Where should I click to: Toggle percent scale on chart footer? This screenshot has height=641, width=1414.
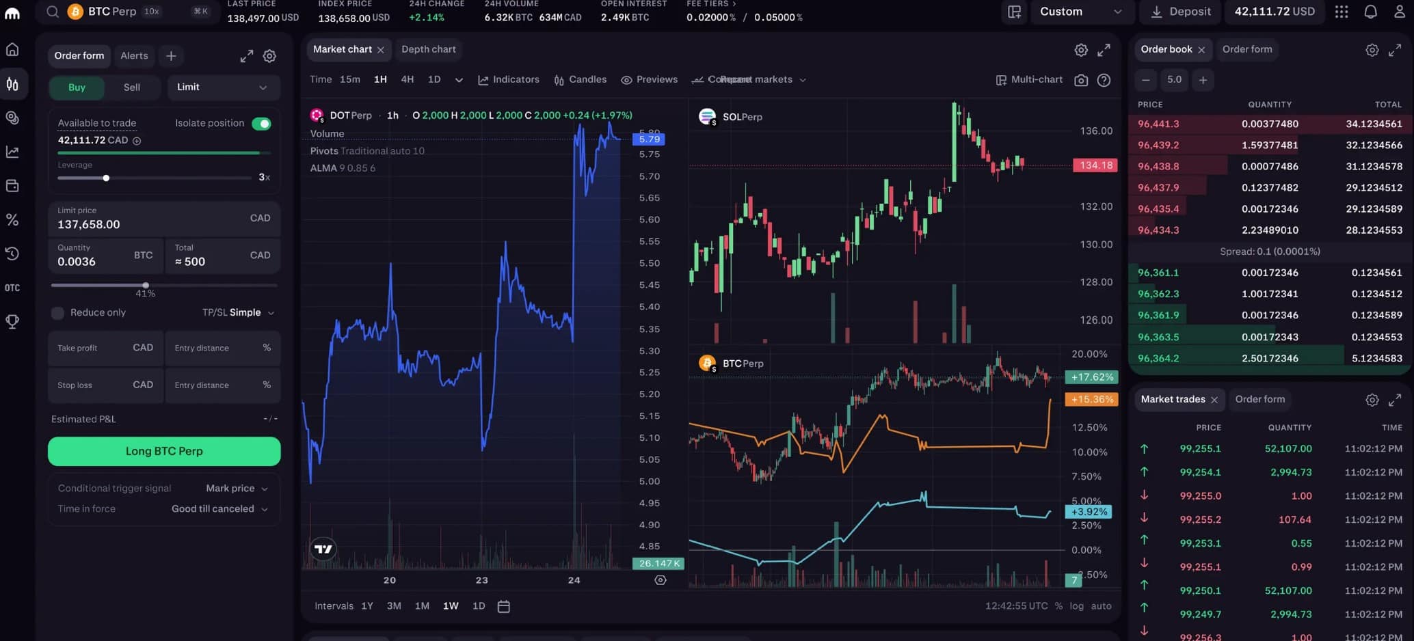pos(1058,606)
